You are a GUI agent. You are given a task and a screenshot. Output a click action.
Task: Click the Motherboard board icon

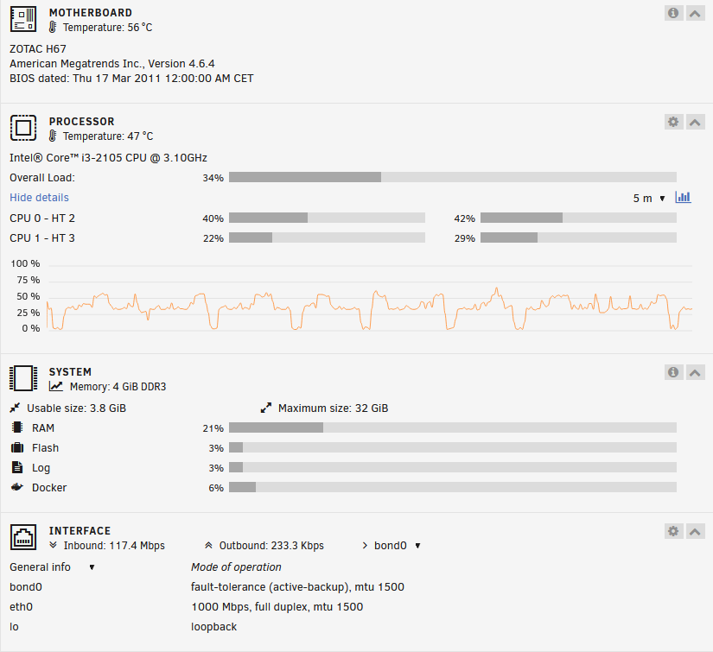23,20
